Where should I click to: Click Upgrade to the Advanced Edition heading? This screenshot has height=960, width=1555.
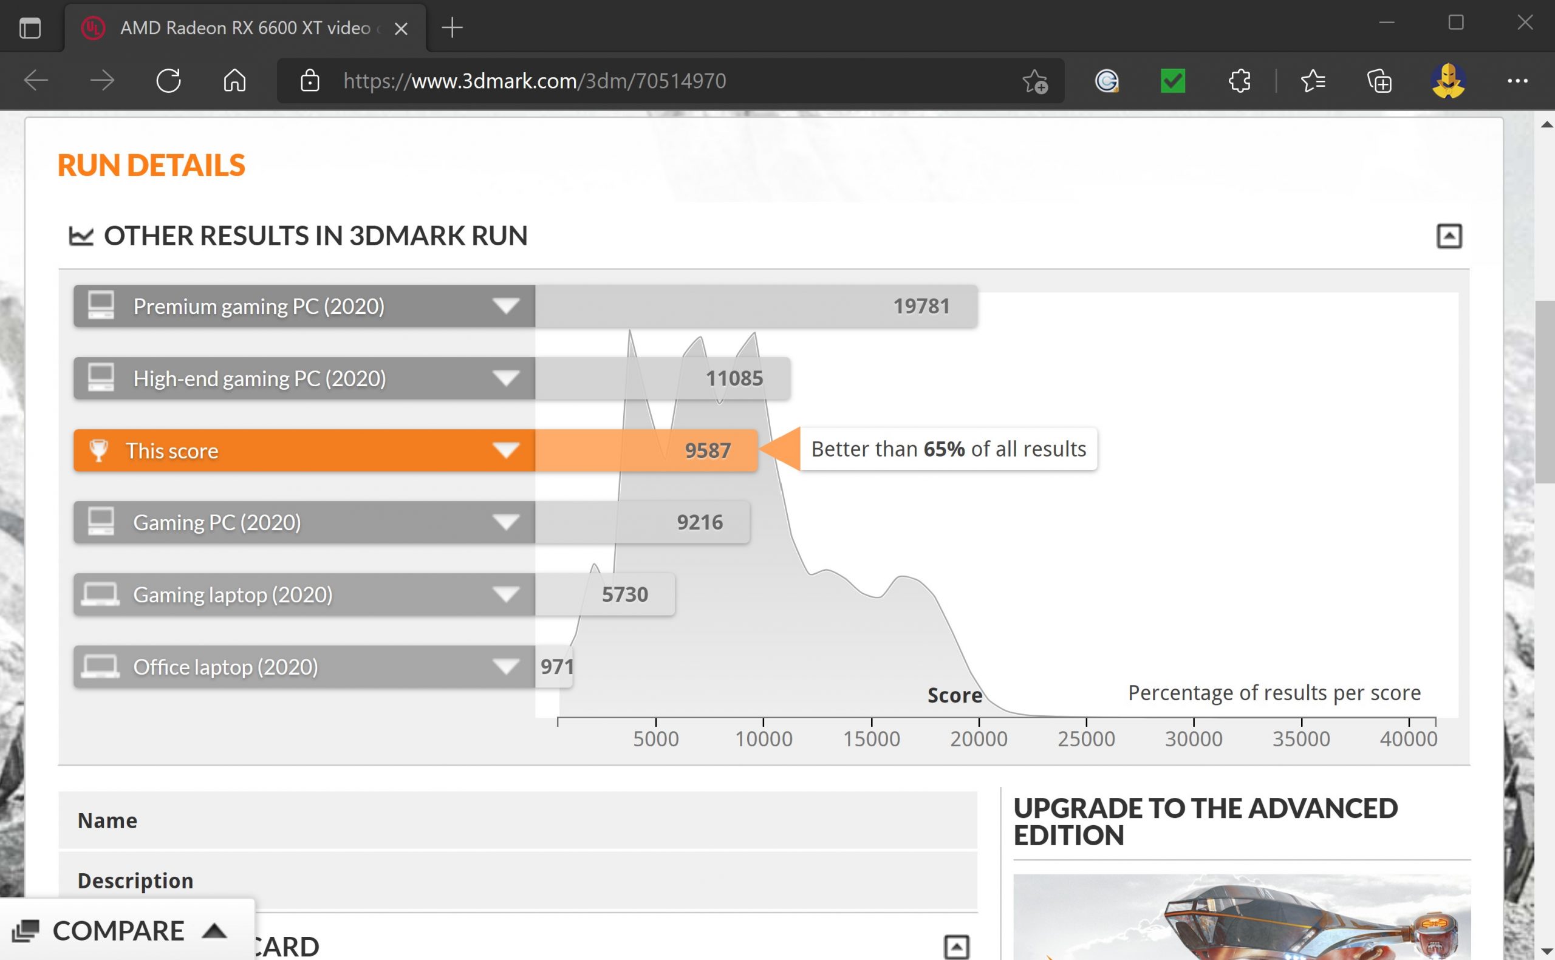(x=1205, y=822)
